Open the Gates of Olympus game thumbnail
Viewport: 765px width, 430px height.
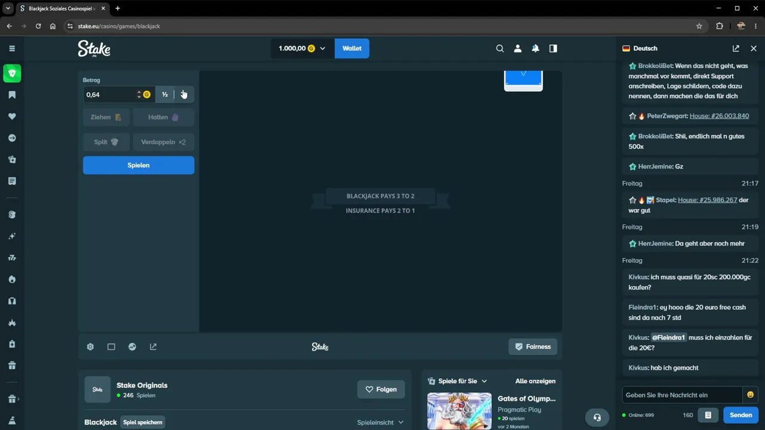point(460,411)
